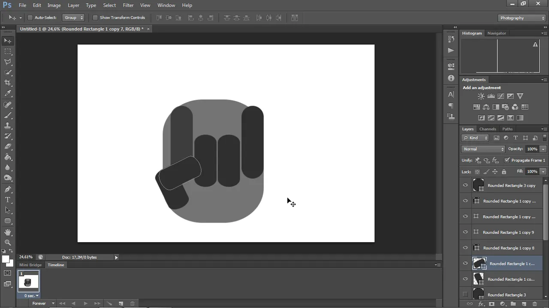The height and width of the screenshot is (308, 549).
Task: Select the Rectangular Marquee tool
Action: [8, 51]
